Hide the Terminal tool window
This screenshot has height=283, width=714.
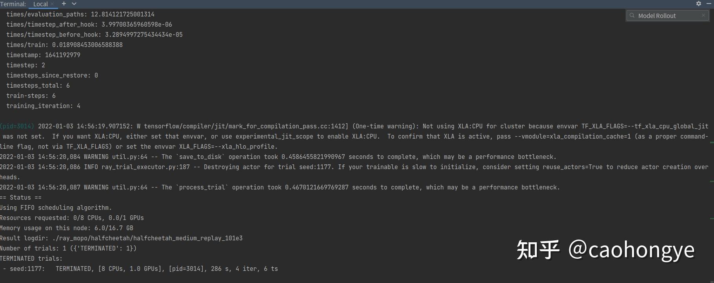pyautogui.click(x=709, y=4)
